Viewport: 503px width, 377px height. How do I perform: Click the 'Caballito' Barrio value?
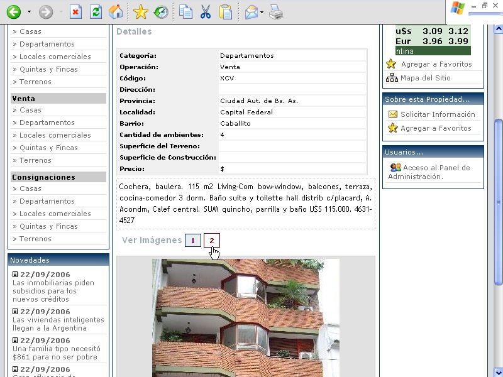pyautogui.click(x=235, y=123)
